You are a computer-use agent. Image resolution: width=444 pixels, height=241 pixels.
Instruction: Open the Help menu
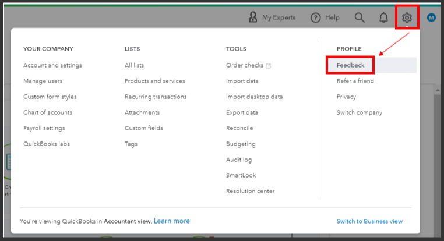(325, 17)
